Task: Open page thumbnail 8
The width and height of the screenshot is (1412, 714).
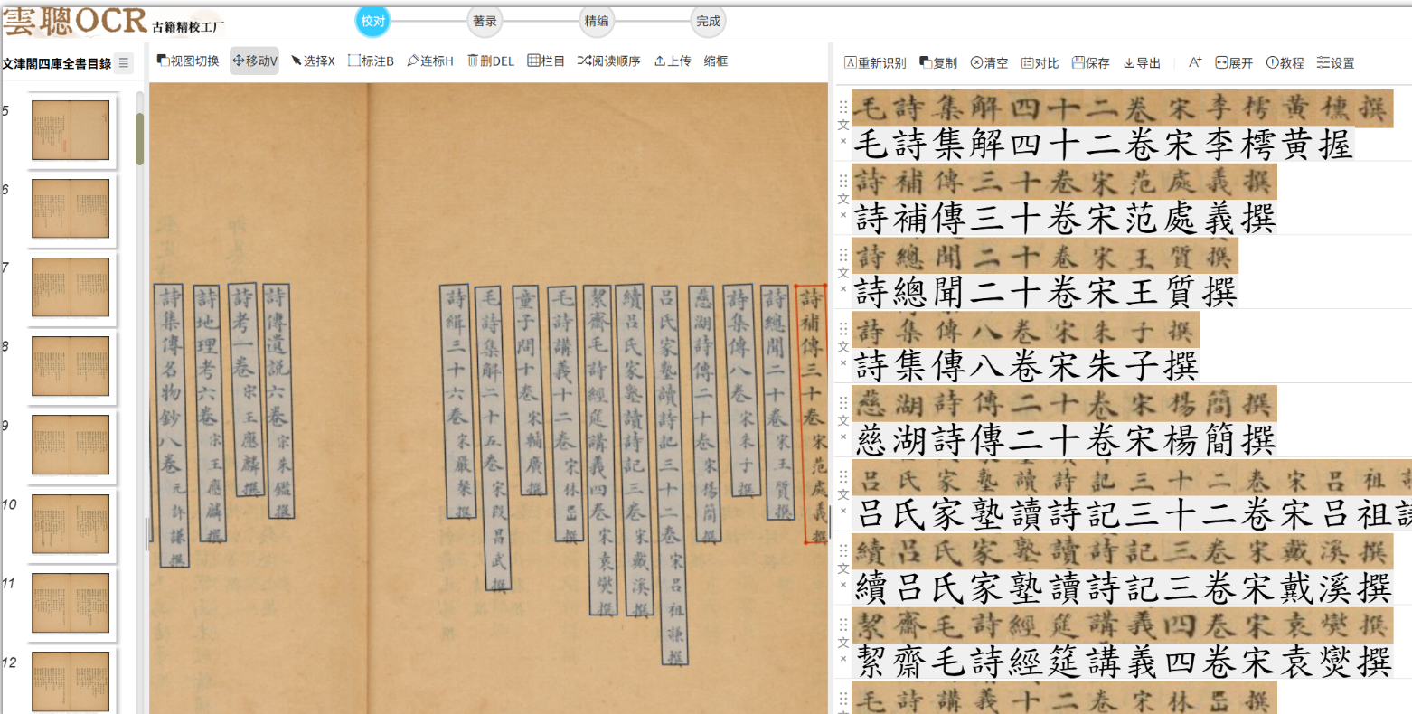Action: (71, 366)
